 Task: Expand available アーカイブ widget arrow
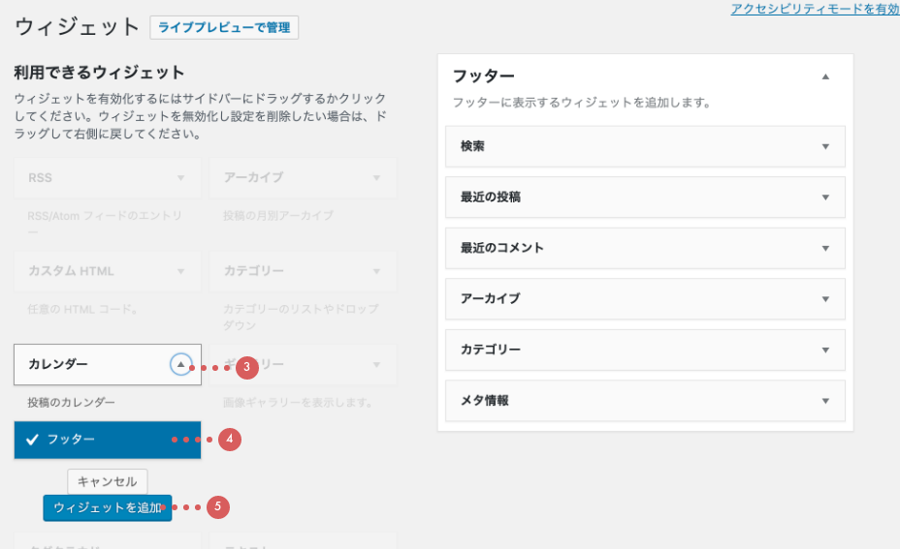tap(375, 178)
